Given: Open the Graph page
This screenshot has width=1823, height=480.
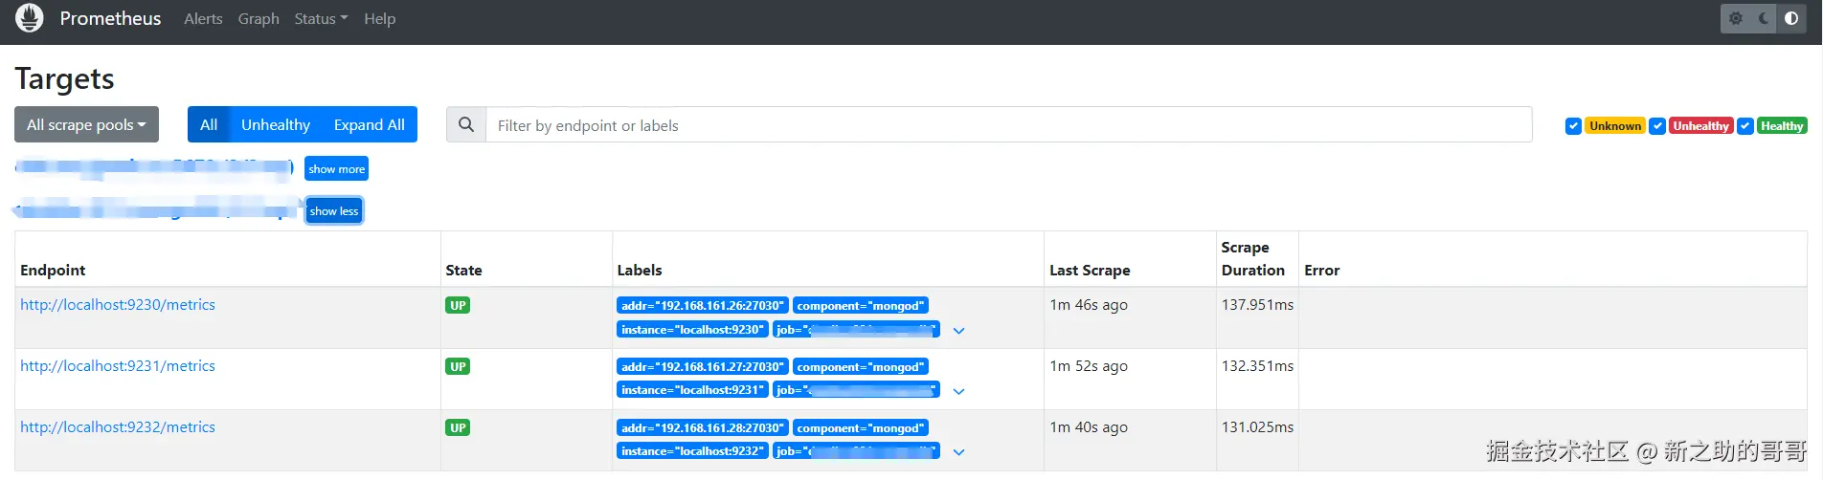Looking at the screenshot, I should [259, 18].
